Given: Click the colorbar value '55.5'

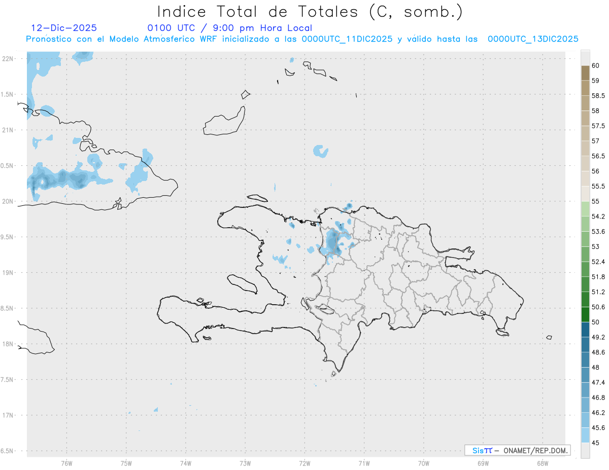Looking at the screenshot, I should click(x=598, y=187).
